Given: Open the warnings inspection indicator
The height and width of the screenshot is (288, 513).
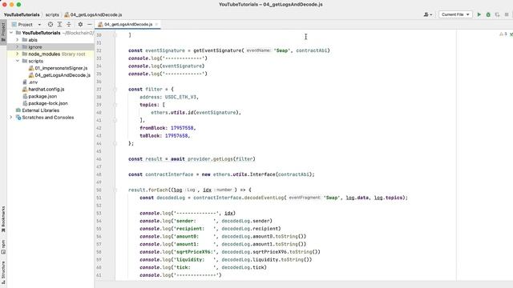Looking at the screenshot, I should click(503, 34).
